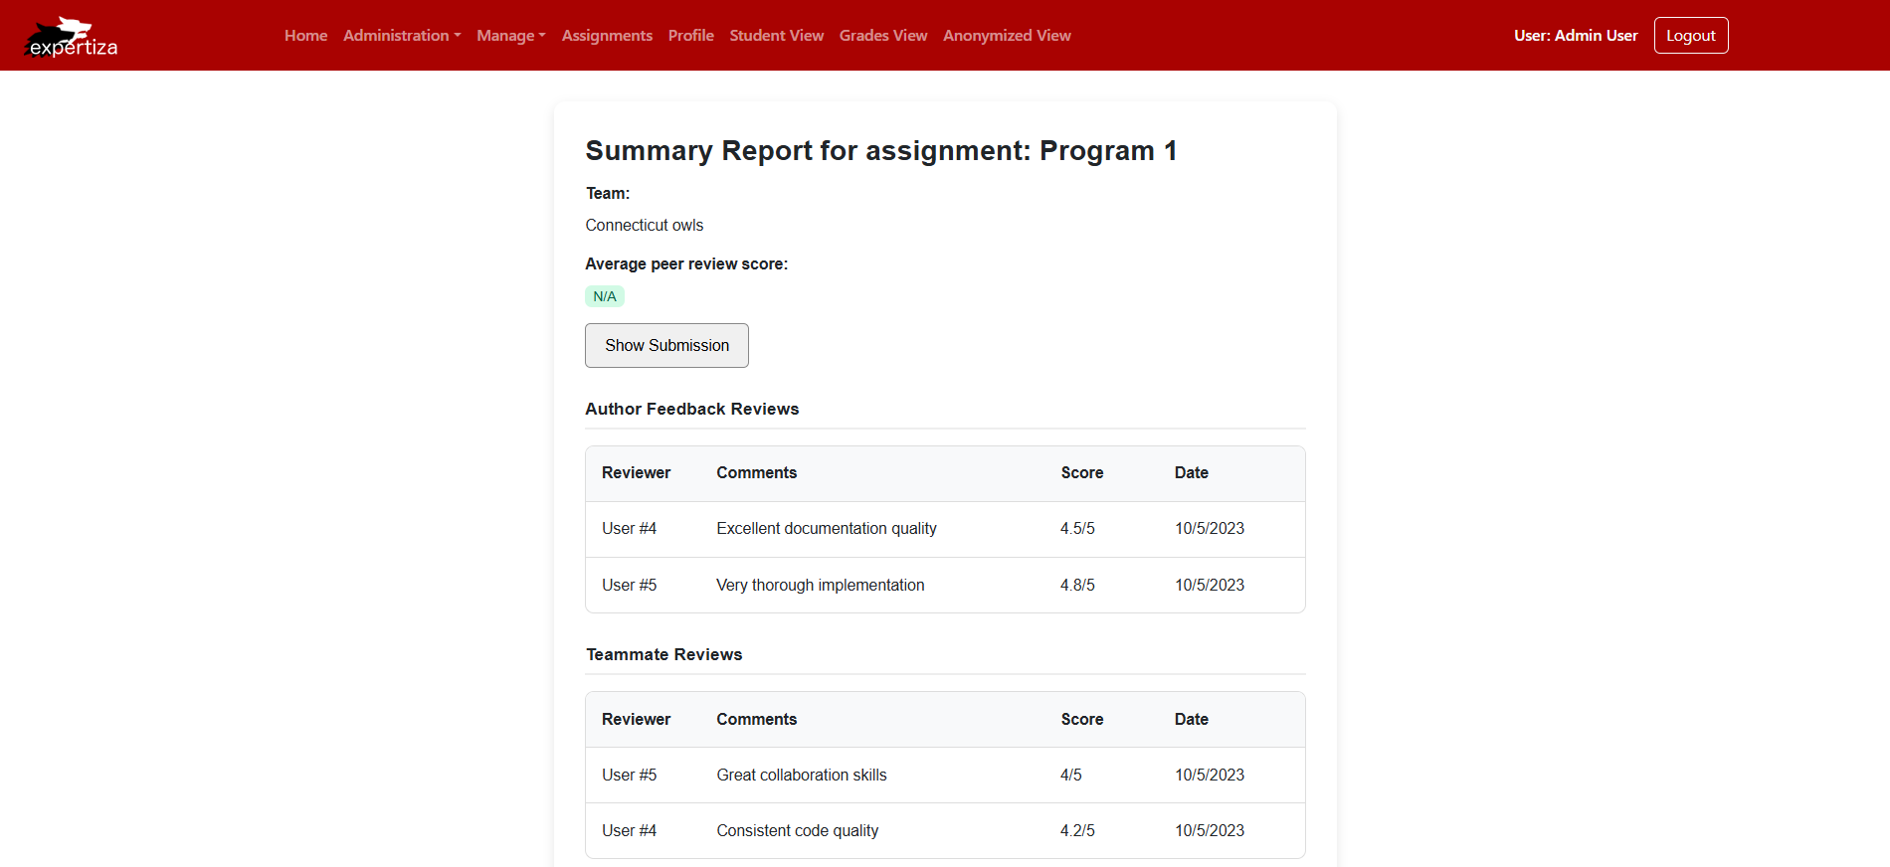Click the Logout button

[1690, 36]
